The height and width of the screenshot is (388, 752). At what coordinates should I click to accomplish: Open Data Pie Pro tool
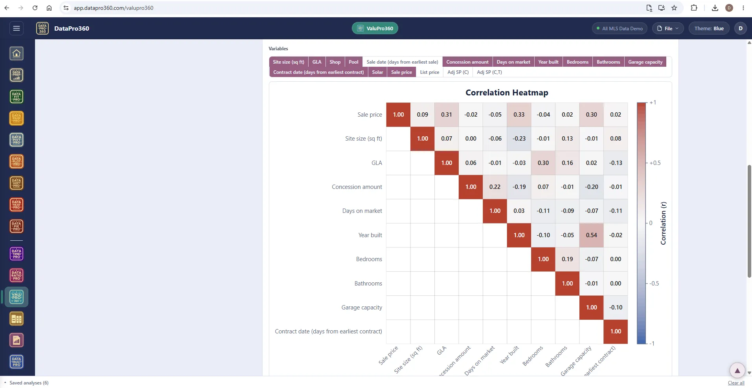pyautogui.click(x=17, y=226)
